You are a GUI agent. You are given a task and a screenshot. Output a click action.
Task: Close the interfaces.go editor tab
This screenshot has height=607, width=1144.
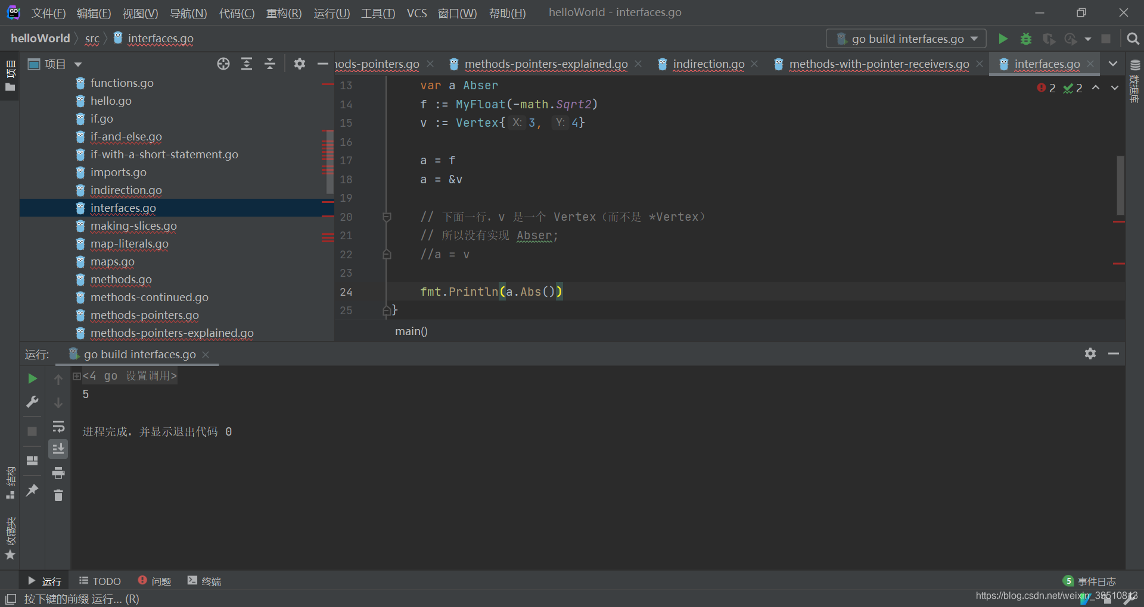1090,64
